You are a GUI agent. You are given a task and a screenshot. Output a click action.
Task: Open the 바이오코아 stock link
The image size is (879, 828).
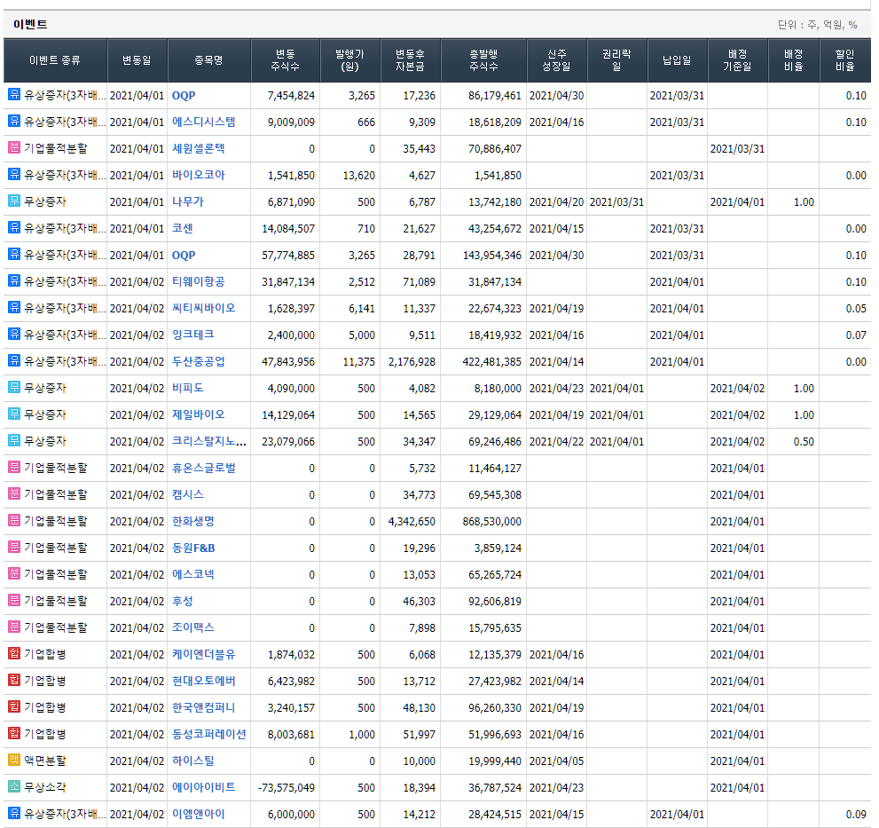click(x=199, y=175)
